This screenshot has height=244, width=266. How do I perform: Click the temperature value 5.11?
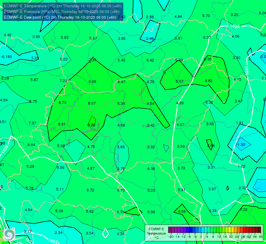click(60, 189)
